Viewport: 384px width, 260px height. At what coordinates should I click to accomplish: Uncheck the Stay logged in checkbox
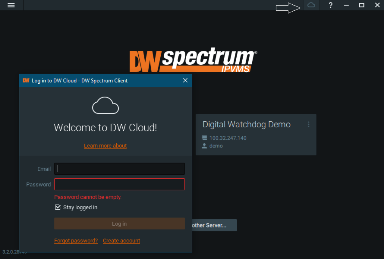(x=58, y=207)
